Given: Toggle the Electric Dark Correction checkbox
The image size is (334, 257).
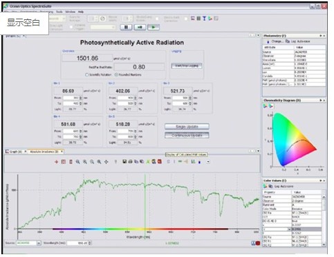Looking at the screenshot, I should pyautogui.click(x=186, y=19).
